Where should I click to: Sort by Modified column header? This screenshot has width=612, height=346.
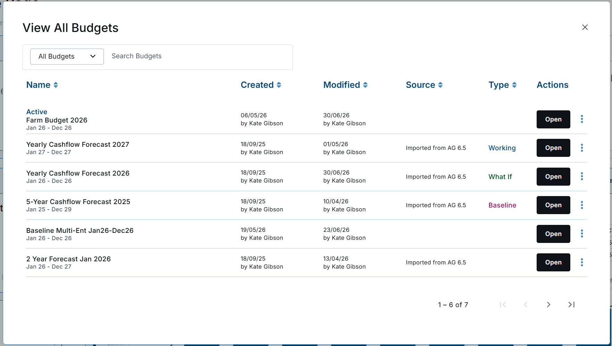pos(345,85)
